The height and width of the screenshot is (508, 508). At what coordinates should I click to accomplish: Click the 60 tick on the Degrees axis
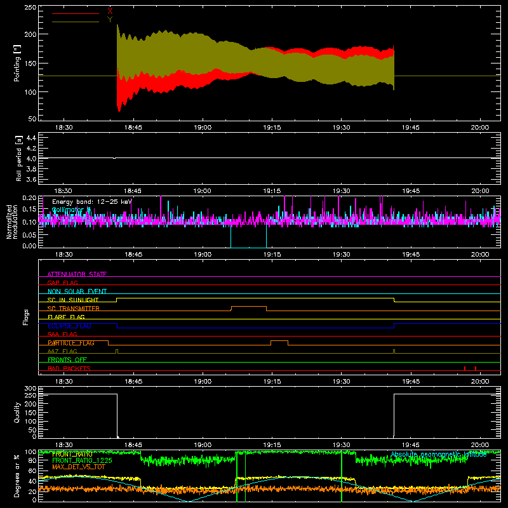32,471
